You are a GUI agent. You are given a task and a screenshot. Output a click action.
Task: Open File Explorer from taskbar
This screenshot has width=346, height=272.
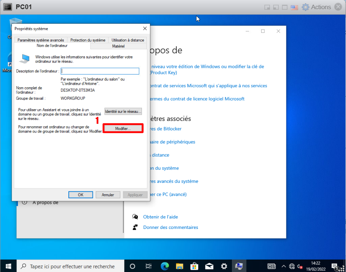[179, 266]
